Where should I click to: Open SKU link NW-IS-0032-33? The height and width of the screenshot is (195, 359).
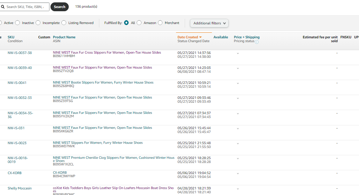(20, 98)
